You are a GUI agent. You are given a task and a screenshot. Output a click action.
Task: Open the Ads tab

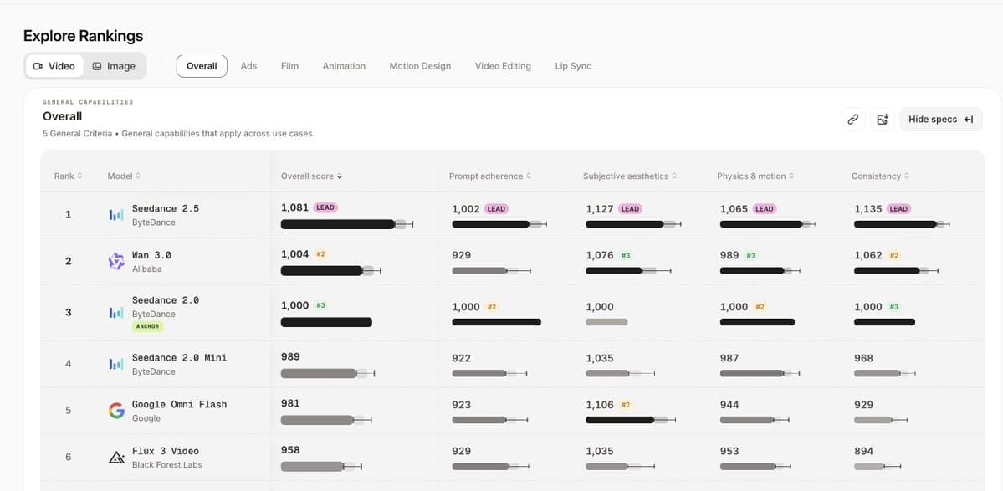[248, 66]
